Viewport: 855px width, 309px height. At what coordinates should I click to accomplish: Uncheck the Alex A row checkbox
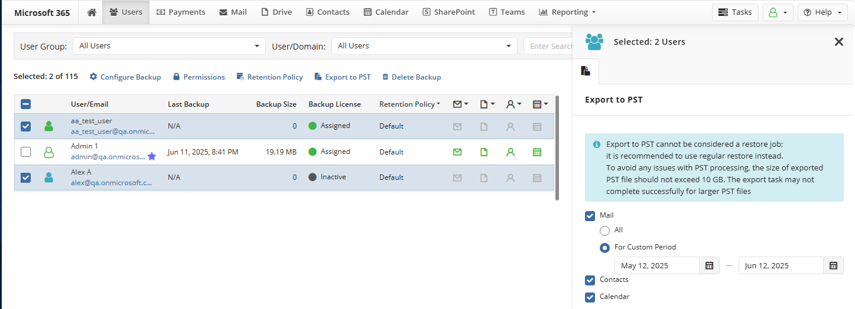pos(25,177)
